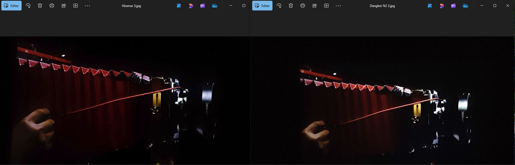This screenshot has width=515, height=165.
Task: Click Editar in the Dangbei N2 3.jpg window
Action: point(262,6)
